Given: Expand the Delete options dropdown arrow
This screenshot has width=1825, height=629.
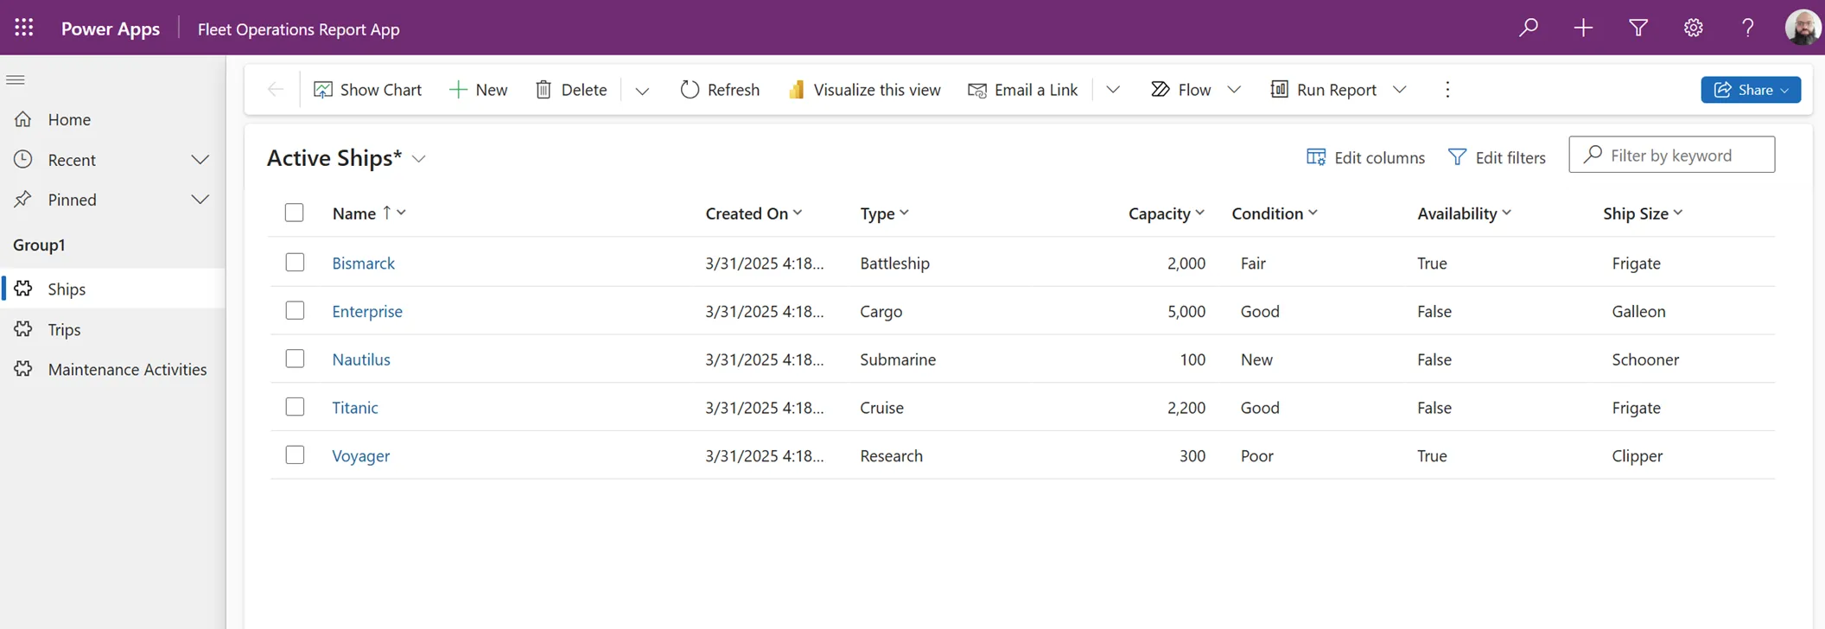Looking at the screenshot, I should point(642,91).
